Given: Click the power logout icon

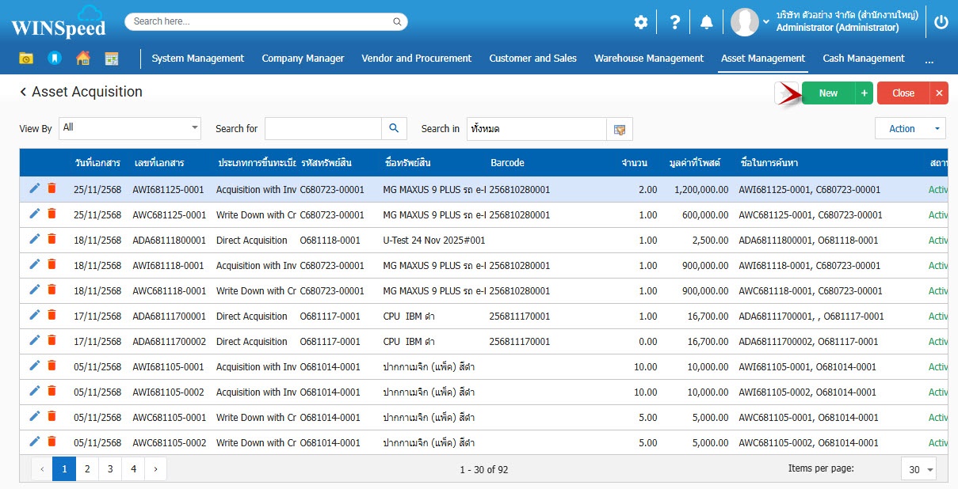Looking at the screenshot, I should click(x=941, y=22).
